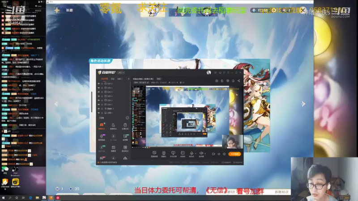Viewport: 358px width, 201px height.
Task: Lock the 文本 6 source layer
Action: [102, 84]
